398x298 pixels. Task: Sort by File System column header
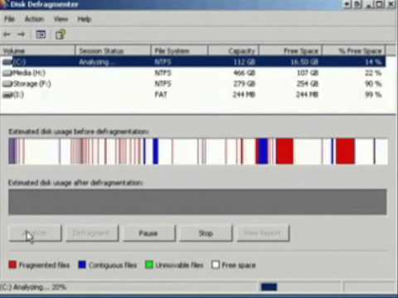pyautogui.click(x=179, y=50)
